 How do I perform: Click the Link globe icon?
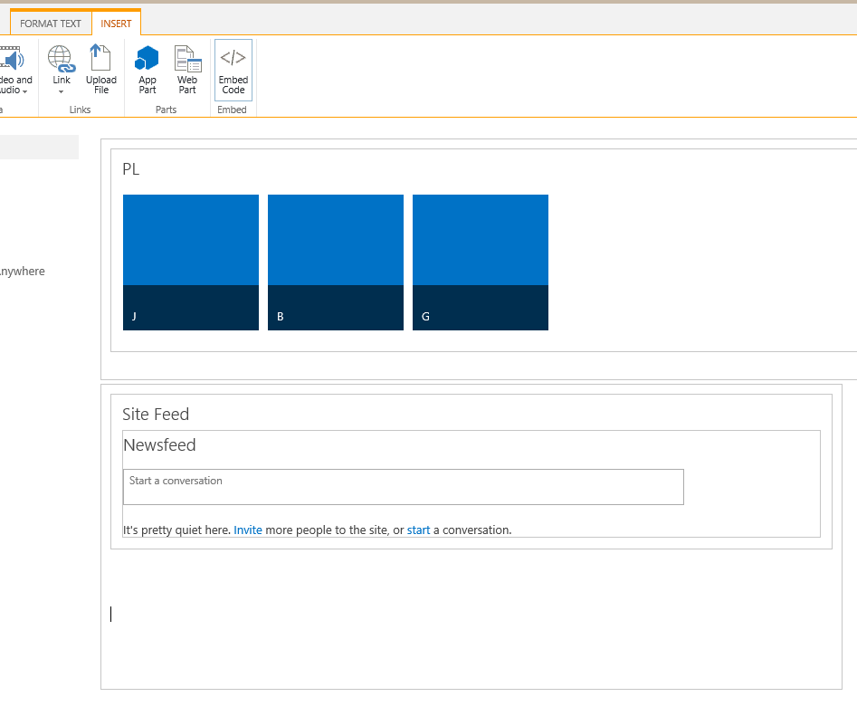(62, 59)
